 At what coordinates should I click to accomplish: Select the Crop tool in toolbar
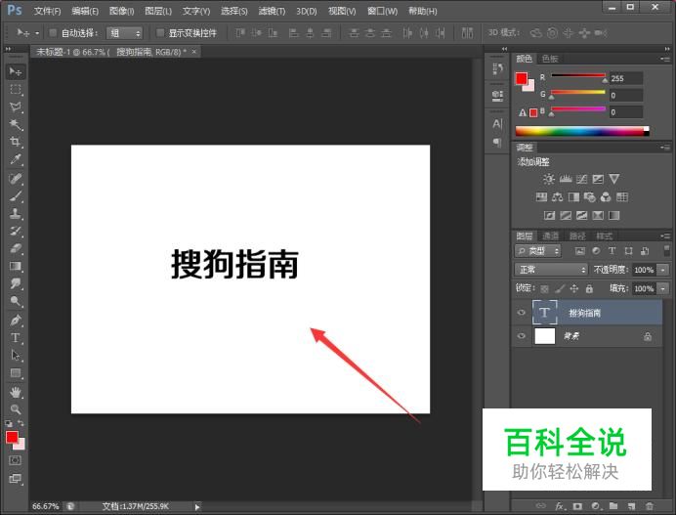[16, 142]
